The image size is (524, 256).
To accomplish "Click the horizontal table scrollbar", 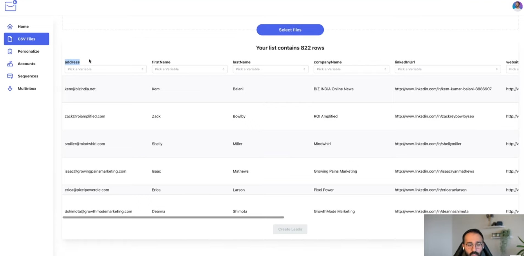I will click(x=173, y=217).
